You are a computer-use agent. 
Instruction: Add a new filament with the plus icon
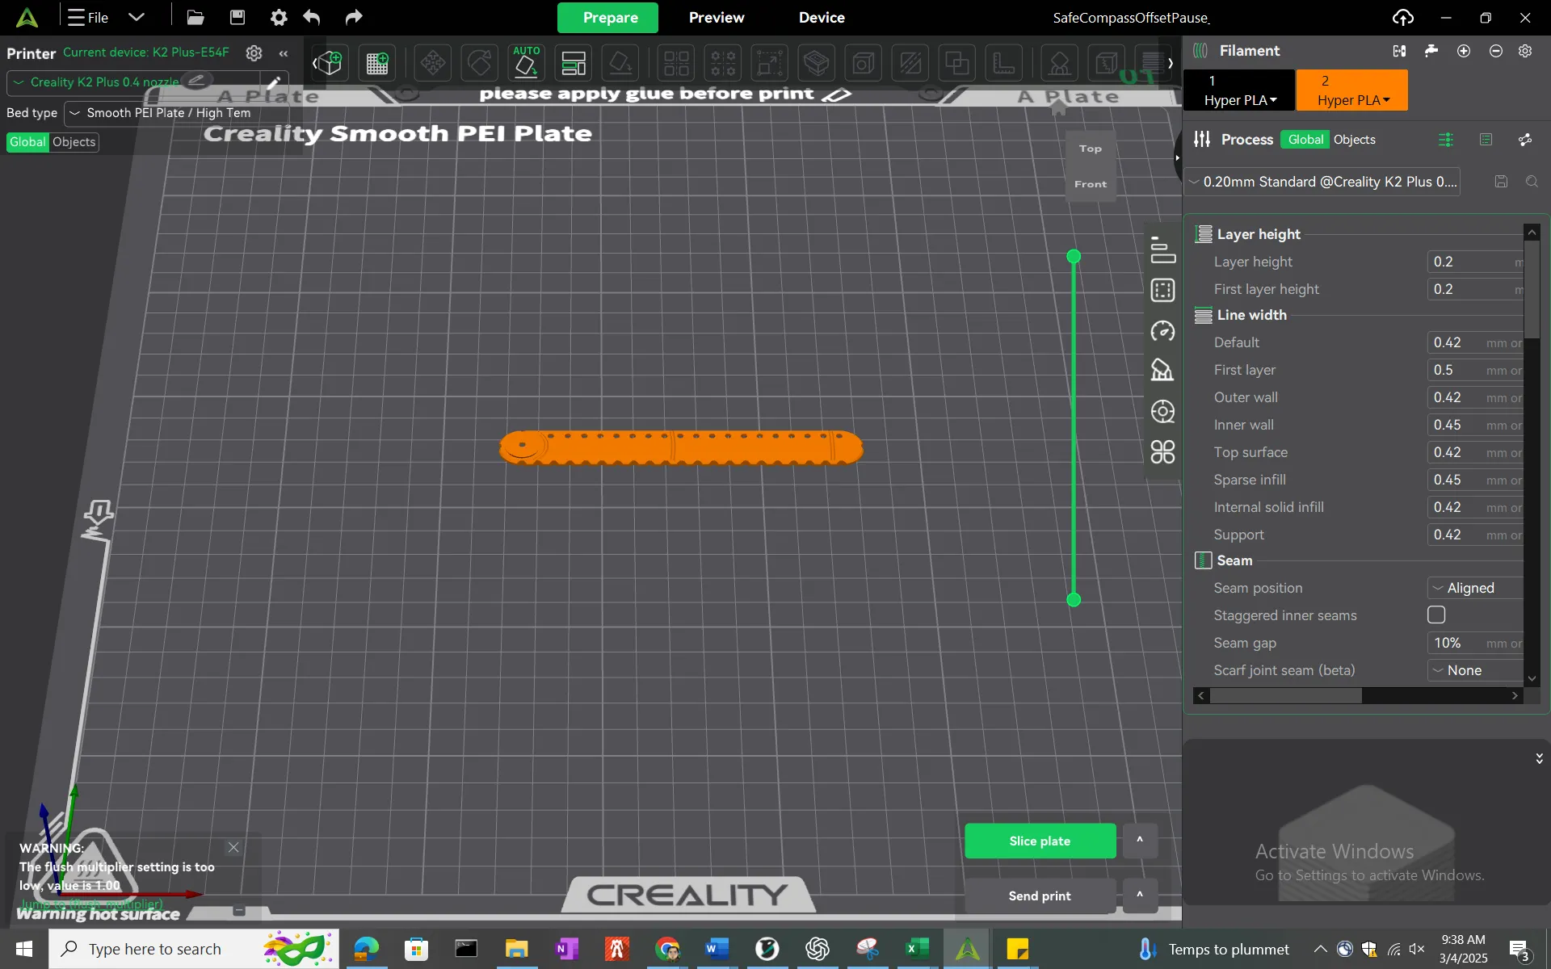[x=1464, y=51]
